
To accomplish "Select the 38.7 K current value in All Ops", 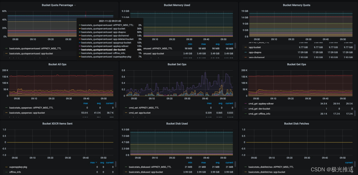I will point(110,113).
